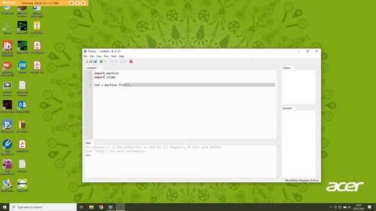Open the Help menu in Thonny
The width and height of the screenshot is (376, 211).
[x=122, y=56]
